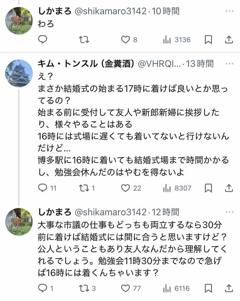Open more options for the top tweet

(229, 11)
